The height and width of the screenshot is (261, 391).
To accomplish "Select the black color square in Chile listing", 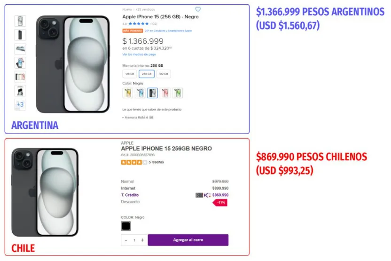I will click(x=126, y=226).
